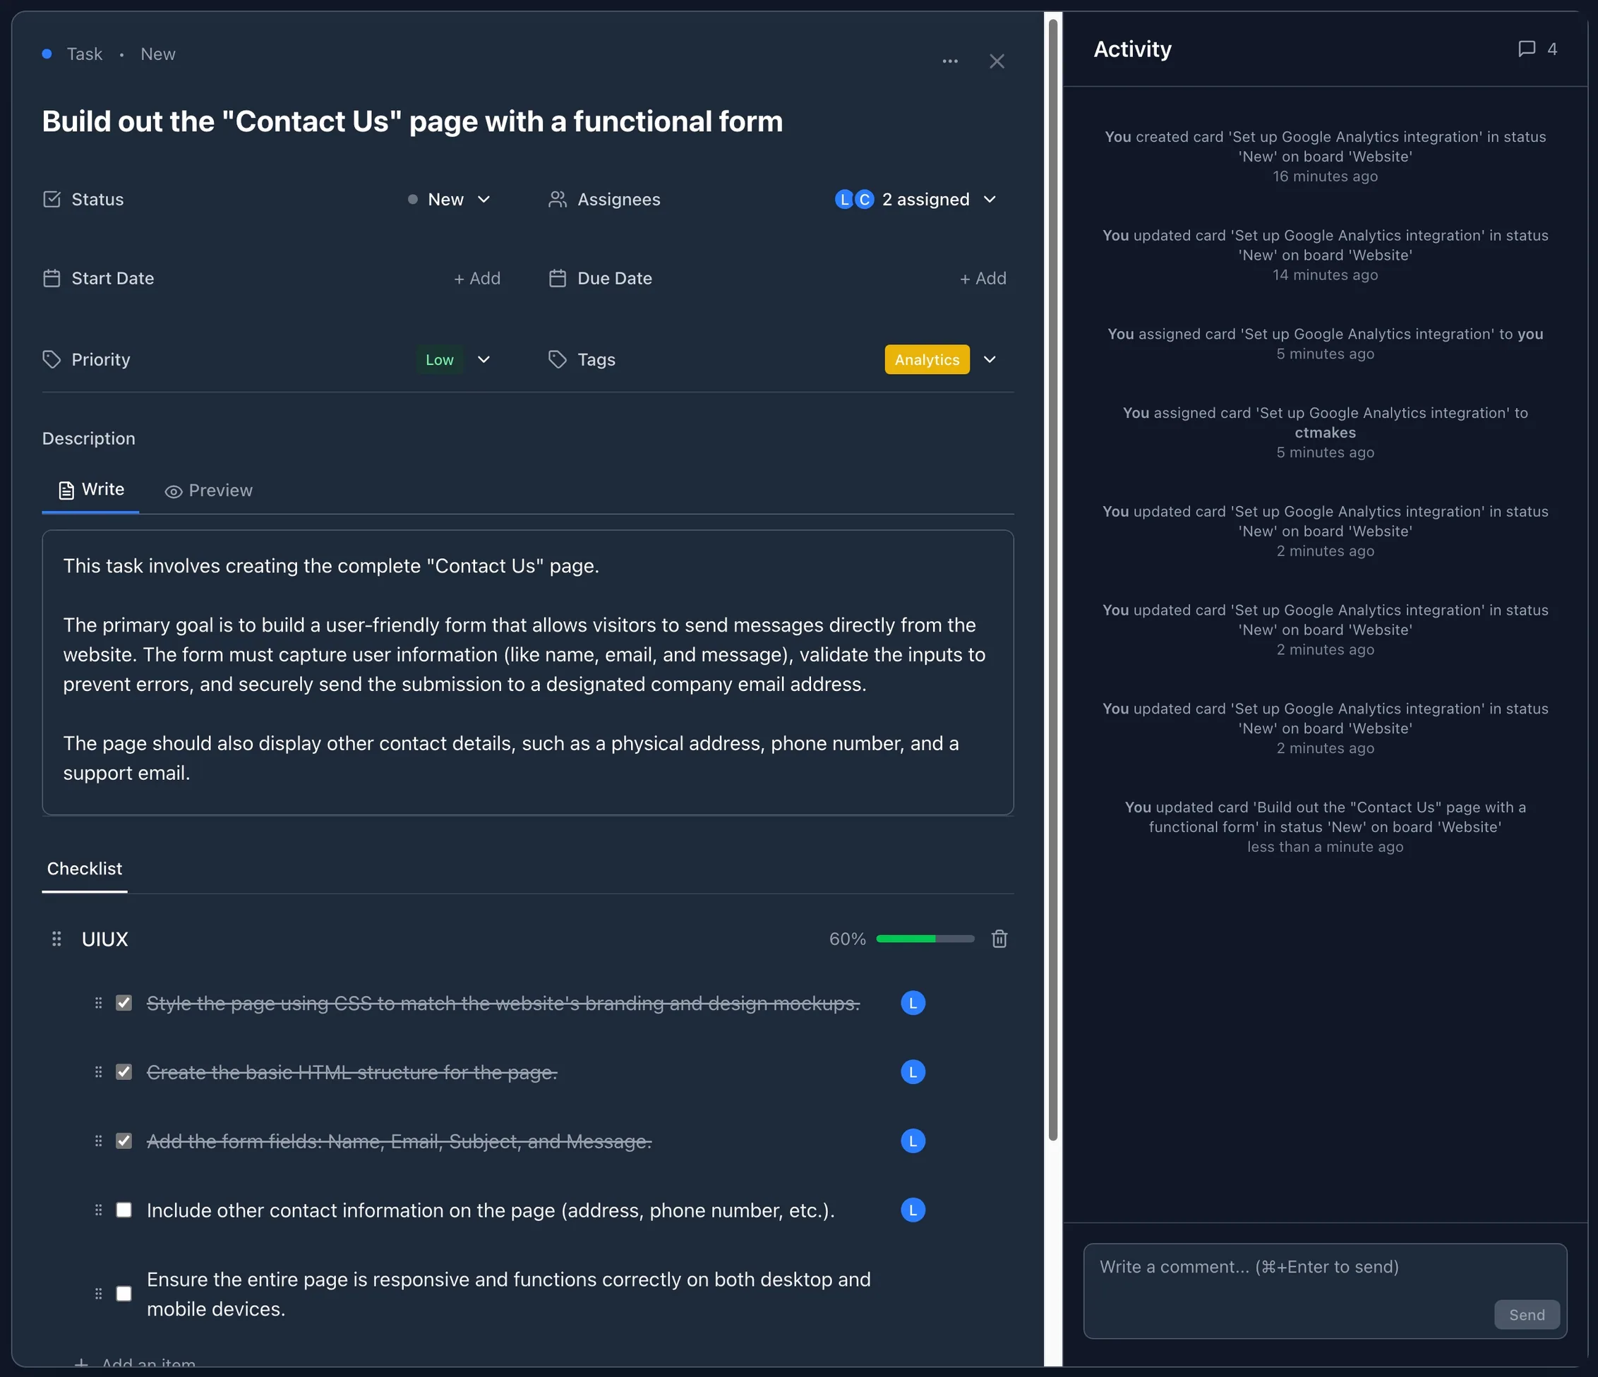The width and height of the screenshot is (1598, 1377).
Task: Click the Assignees people icon
Action: click(557, 199)
